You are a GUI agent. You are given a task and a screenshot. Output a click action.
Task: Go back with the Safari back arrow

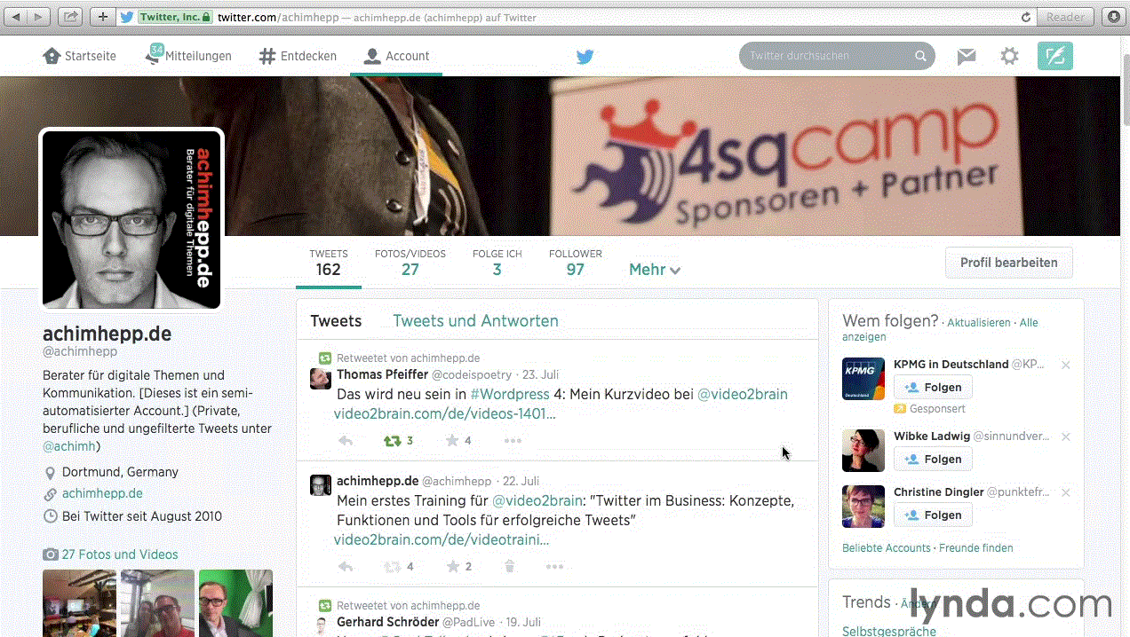(16, 17)
